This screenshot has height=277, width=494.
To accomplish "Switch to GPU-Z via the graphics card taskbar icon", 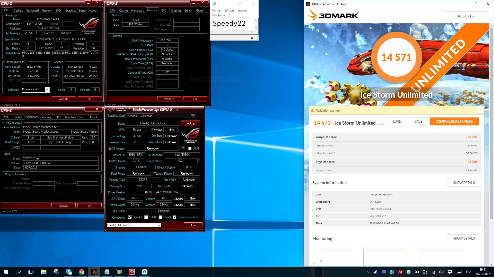I will (x=119, y=272).
